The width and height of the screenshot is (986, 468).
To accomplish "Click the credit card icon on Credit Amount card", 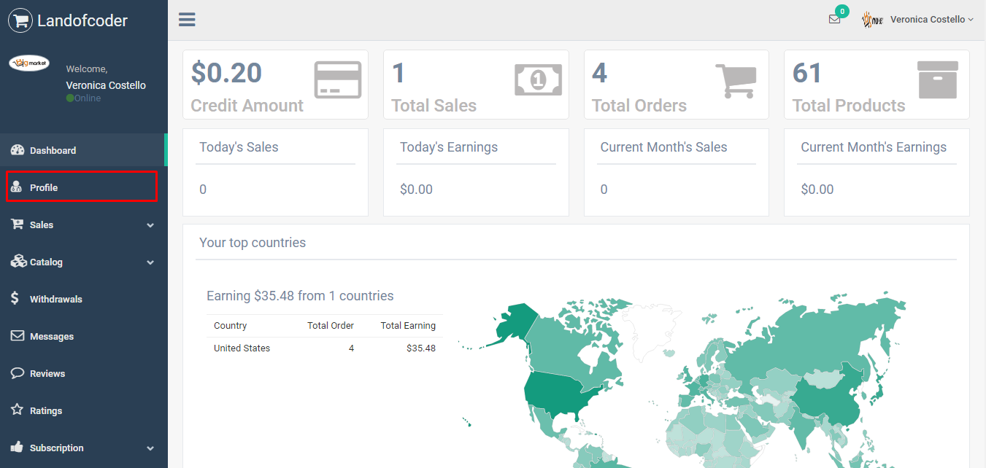I will click(x=337, y=79).
